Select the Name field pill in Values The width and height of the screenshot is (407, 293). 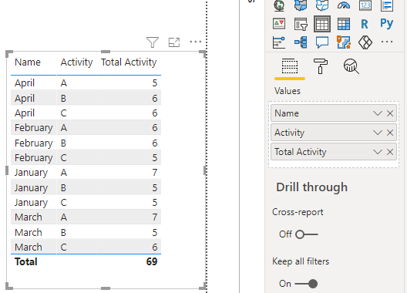(x=334, y=113)
